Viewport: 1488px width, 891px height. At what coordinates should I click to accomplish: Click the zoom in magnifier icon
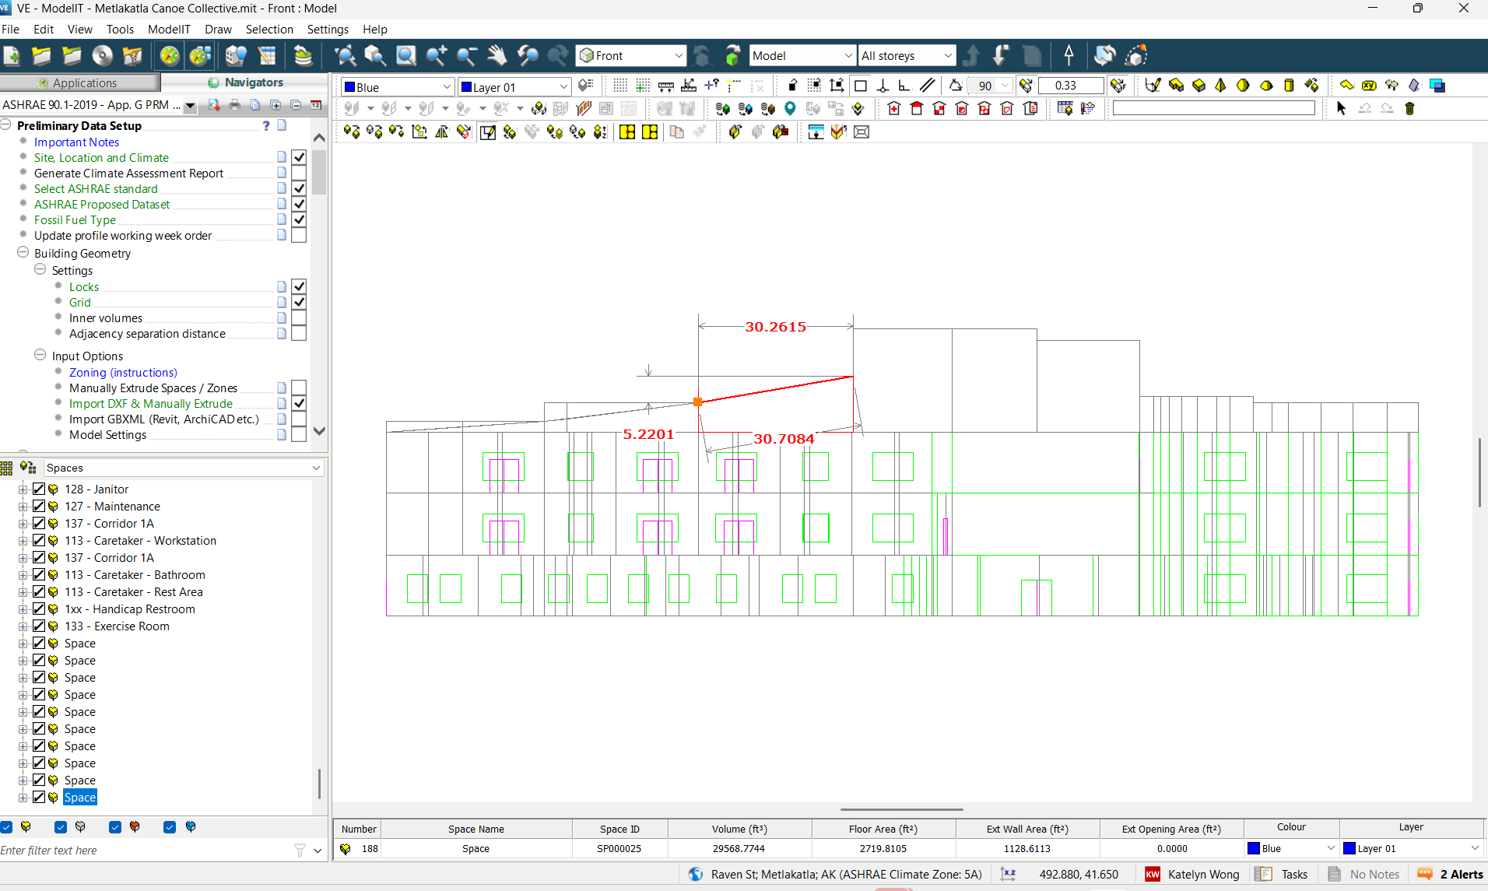click(x=436, y=55)
